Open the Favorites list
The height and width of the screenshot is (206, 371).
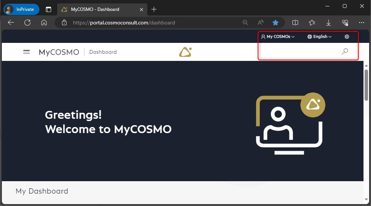[312, 23]
